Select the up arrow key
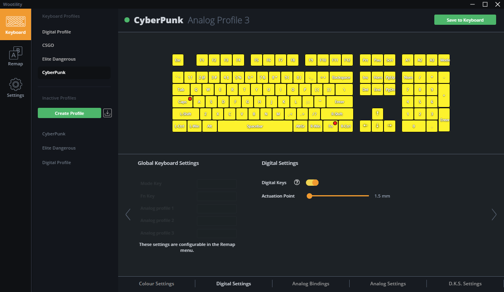 pos(378,114)
